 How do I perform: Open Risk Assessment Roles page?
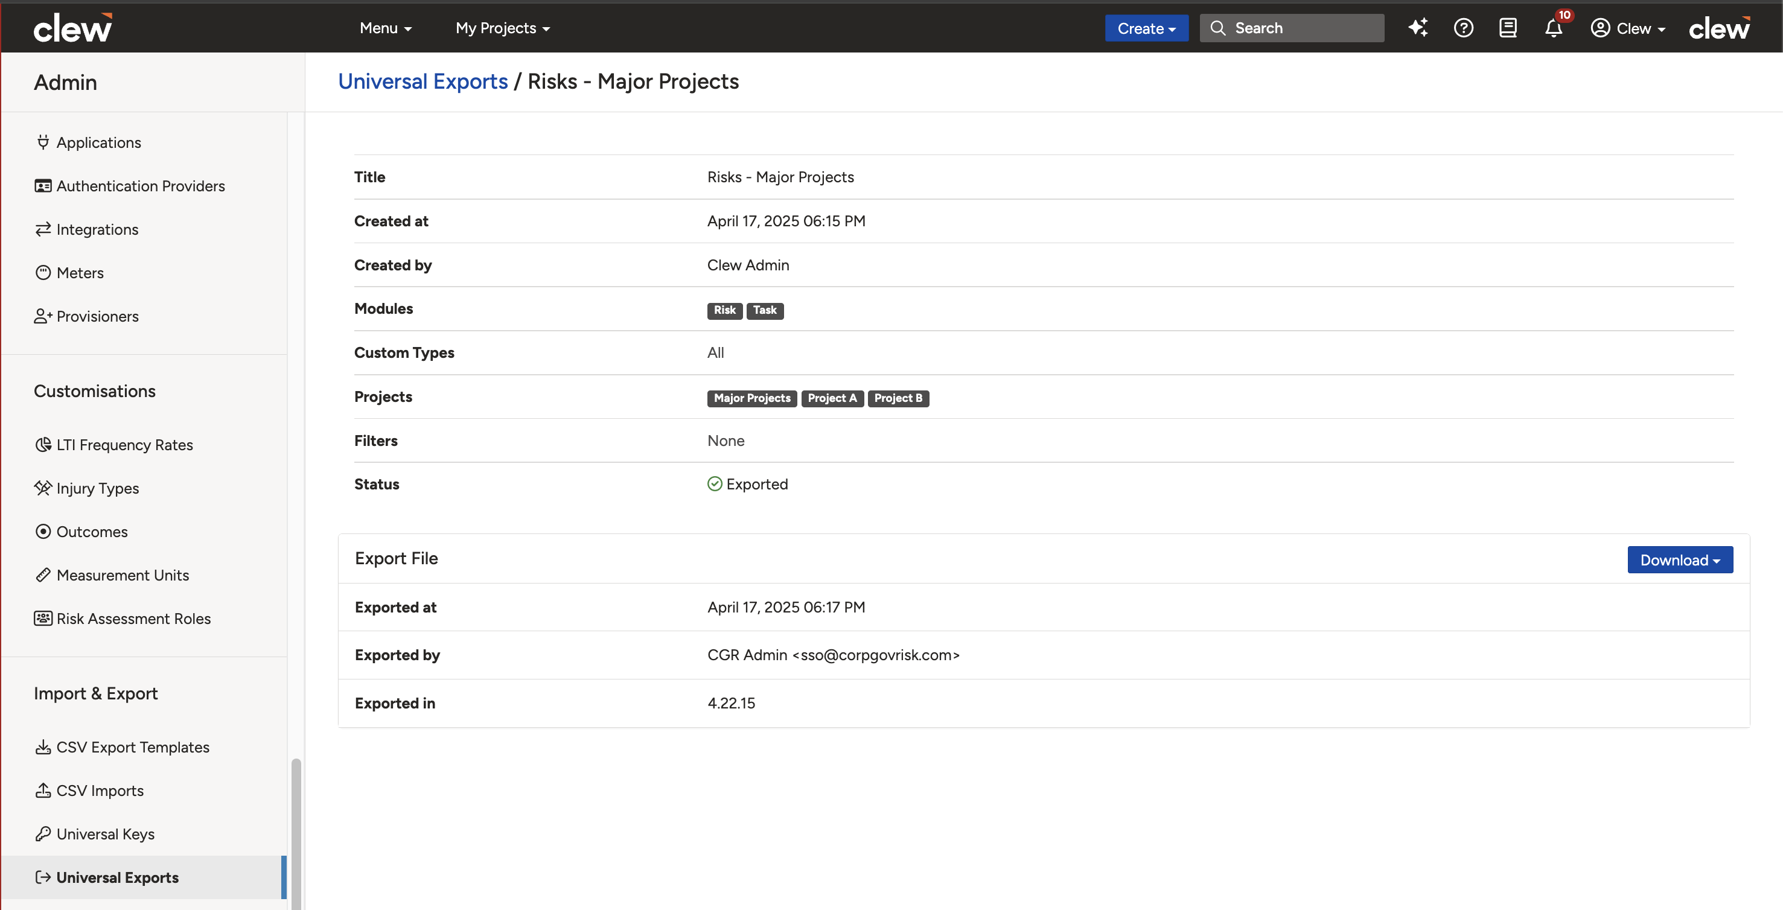click(133, 619)
